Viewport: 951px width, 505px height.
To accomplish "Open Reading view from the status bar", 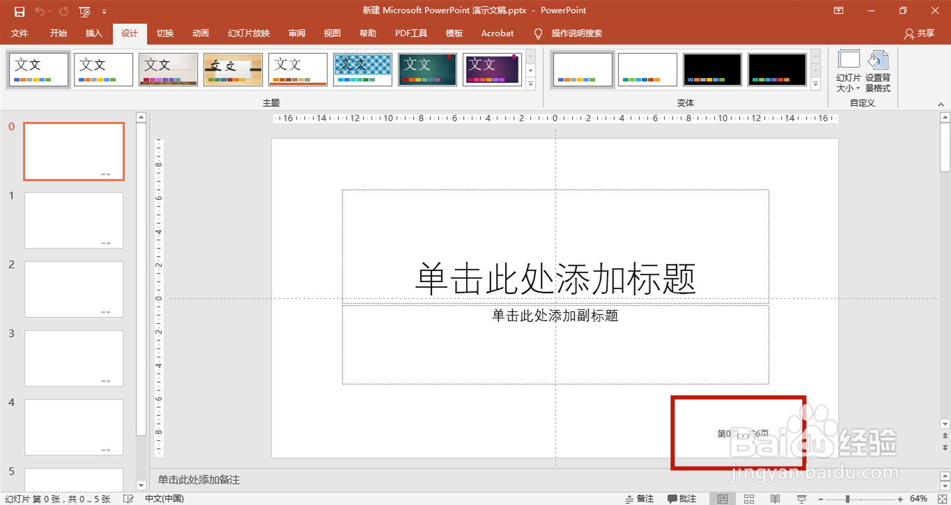I will [x=775, y=498].
